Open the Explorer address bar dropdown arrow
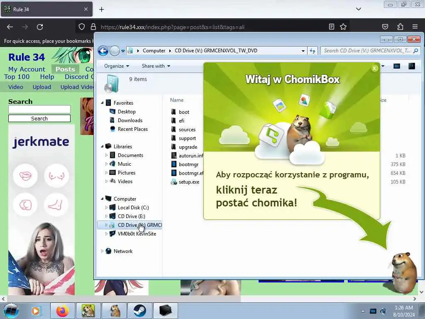The height and width of the screenshot is (319, 425). click(x=303, y=51)
